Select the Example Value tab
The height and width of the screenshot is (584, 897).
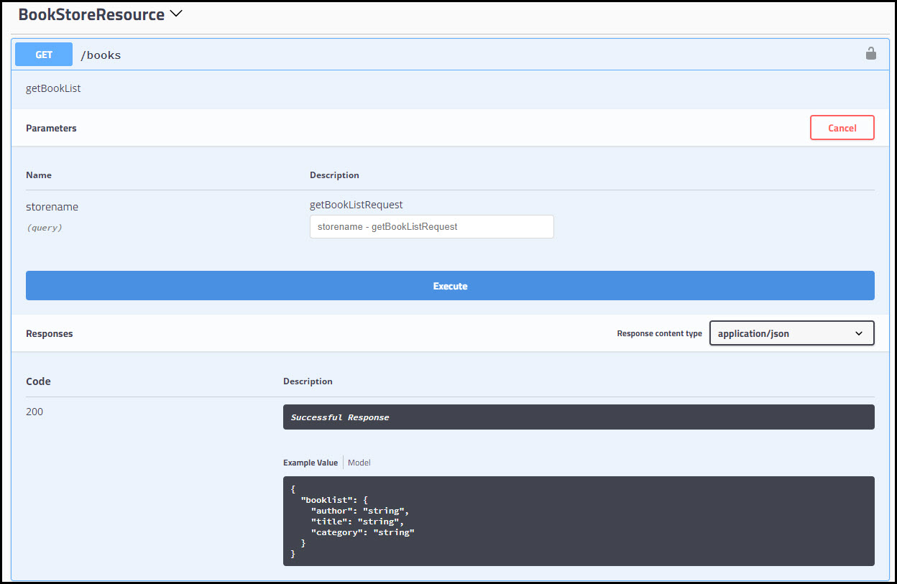[x=310, y=463]
